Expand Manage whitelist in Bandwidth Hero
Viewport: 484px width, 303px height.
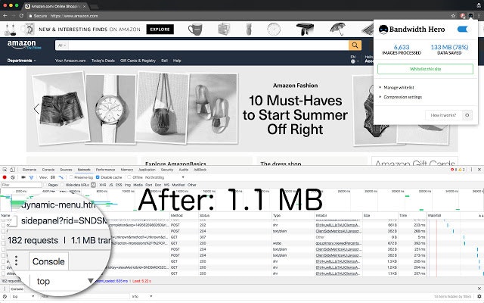[399, 88]
